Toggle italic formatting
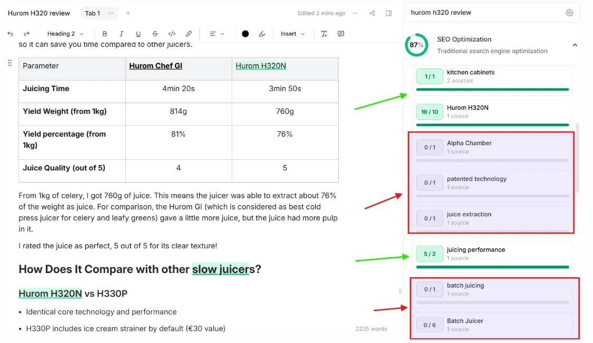This screenshot has height=343, width=593. 122,34
